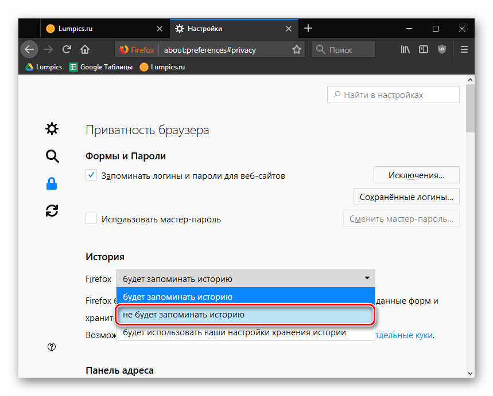Open the Сохранённые логины button
This screenshot has height=396, width=493.
click(x=406, y=197)
